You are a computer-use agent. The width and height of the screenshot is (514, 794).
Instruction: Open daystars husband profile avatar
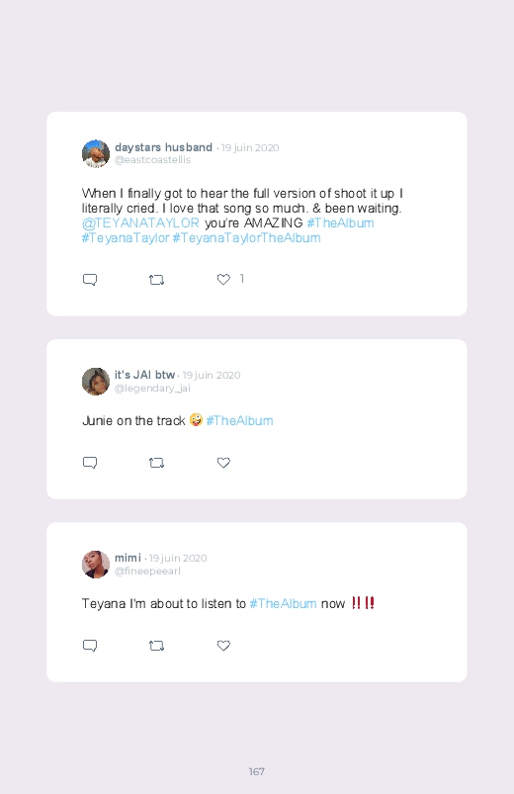(96, 153)
